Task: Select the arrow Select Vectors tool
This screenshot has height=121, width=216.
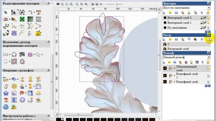Action: [6, 12]
